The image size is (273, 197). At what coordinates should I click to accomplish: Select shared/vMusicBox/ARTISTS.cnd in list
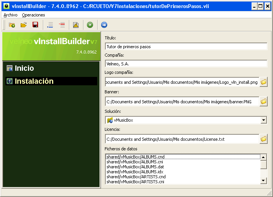(183, 177)
